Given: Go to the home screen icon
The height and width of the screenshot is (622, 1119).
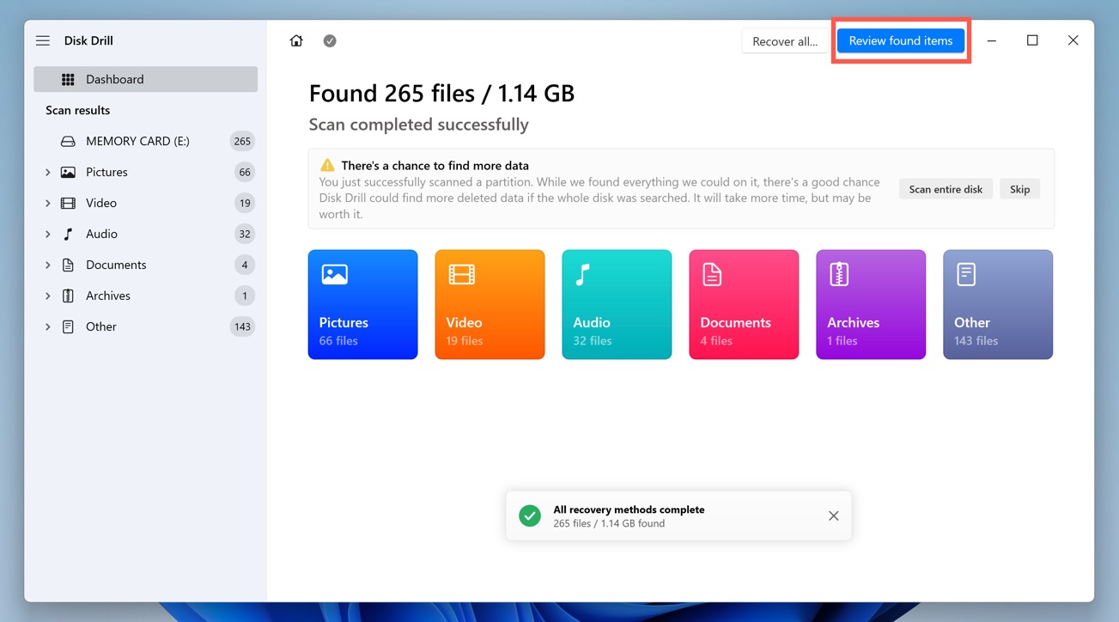Looking at the screenshot, I should 296,40.
